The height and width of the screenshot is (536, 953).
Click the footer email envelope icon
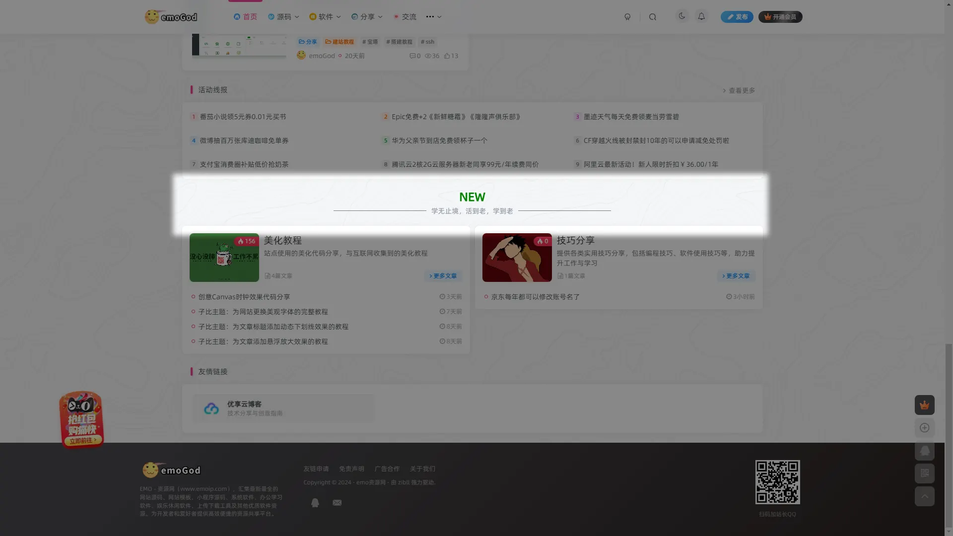click(x=337, y=503)
